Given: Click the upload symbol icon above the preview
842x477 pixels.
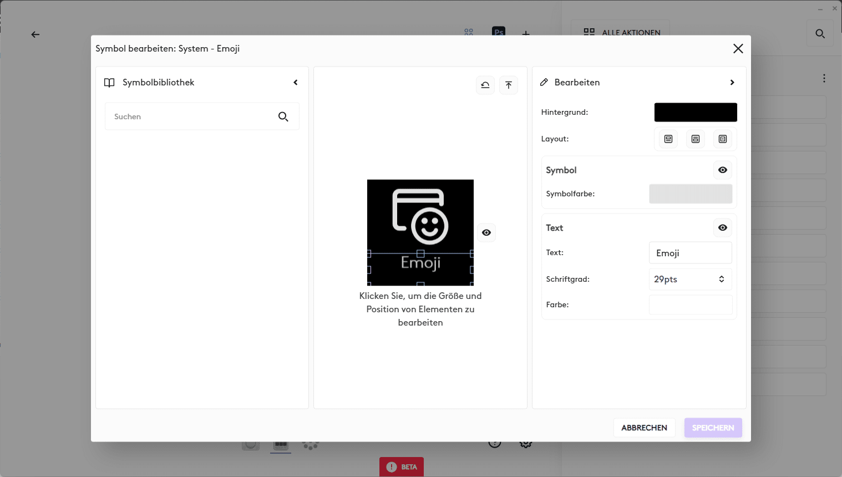Looking at the screenshot, I should tap(509, 85).
